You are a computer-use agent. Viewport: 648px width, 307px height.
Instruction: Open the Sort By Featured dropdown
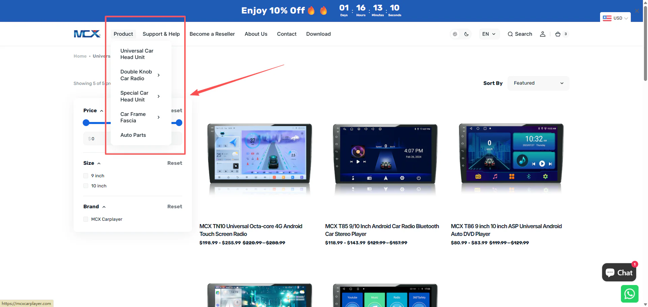pyautogui.click(x=538, y=83)
